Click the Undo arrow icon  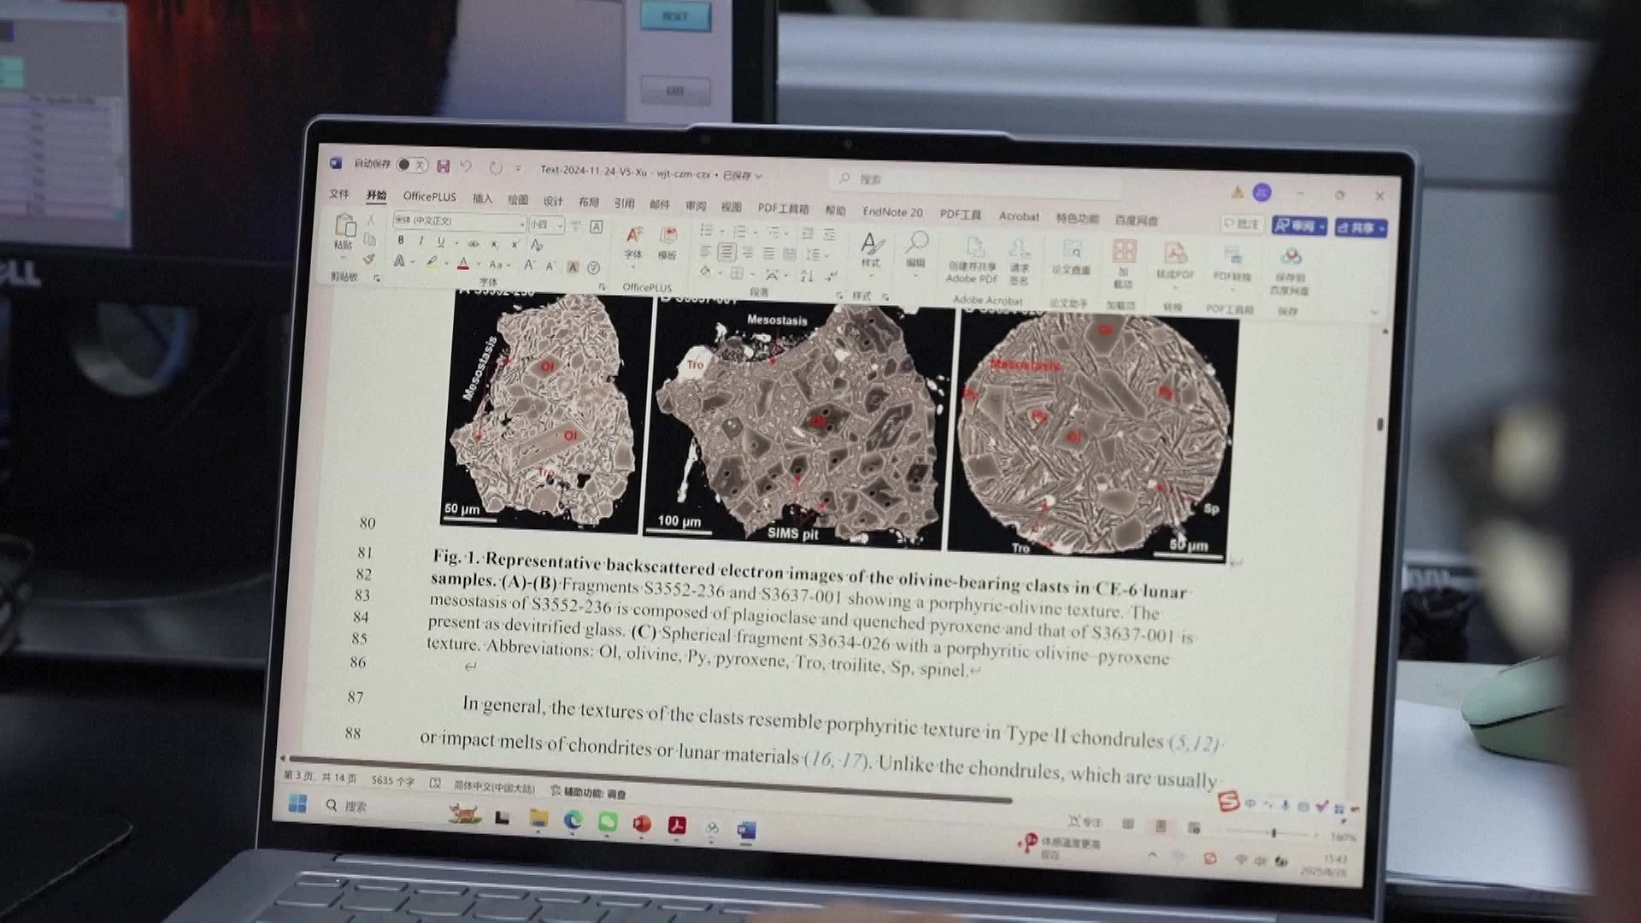(467, 167)
